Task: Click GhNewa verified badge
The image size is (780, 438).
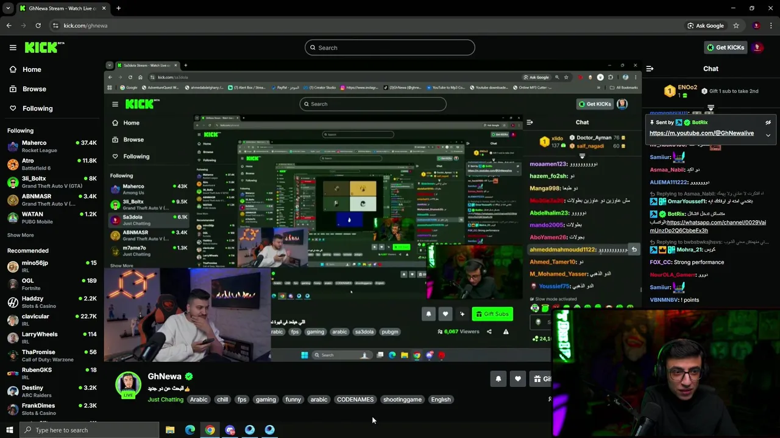Action: (x=189, y=377)
